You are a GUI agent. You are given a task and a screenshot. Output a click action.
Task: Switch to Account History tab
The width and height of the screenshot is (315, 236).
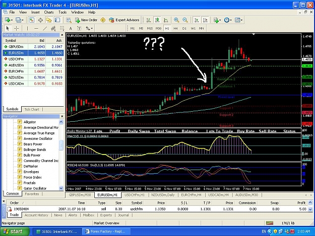click(x=36, y=215)
